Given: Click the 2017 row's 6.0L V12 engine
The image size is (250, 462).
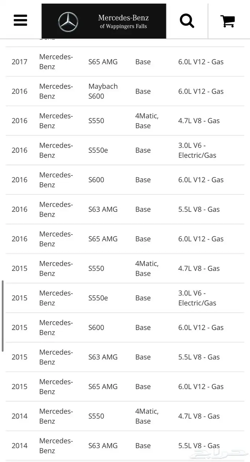Looking at the screenshot, I should coord(201,62).
